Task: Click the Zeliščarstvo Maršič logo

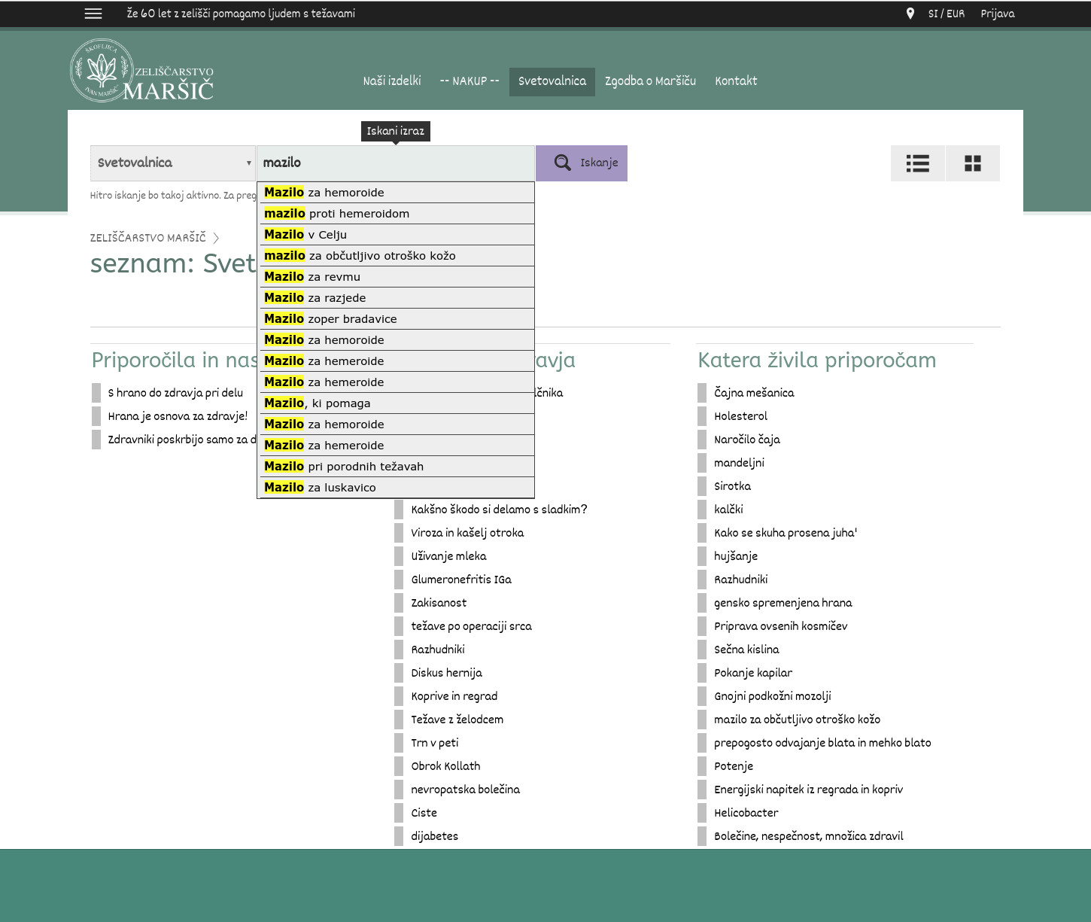Action: [142, 72]
